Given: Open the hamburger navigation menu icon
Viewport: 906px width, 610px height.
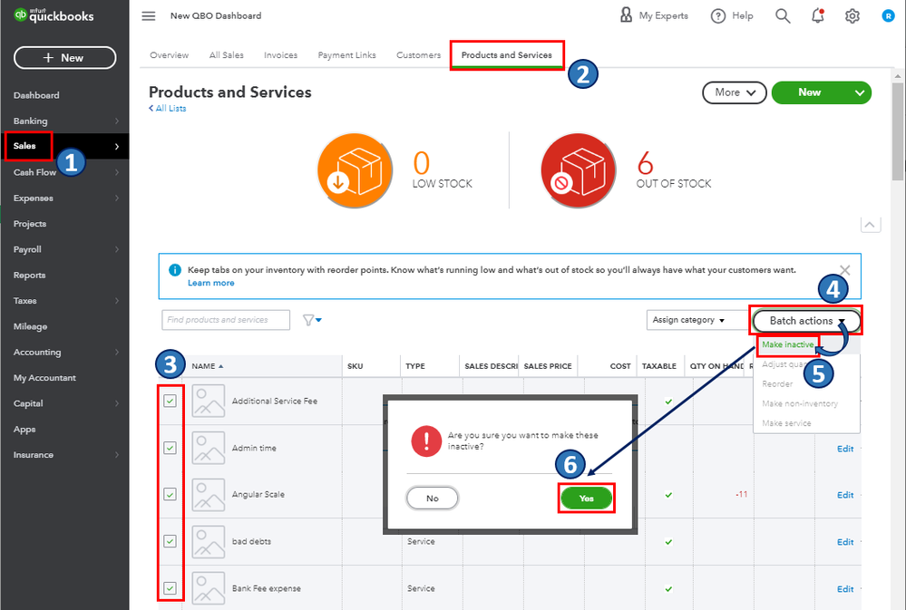Looking at the screenshot, I should click(x=149, y=16).
